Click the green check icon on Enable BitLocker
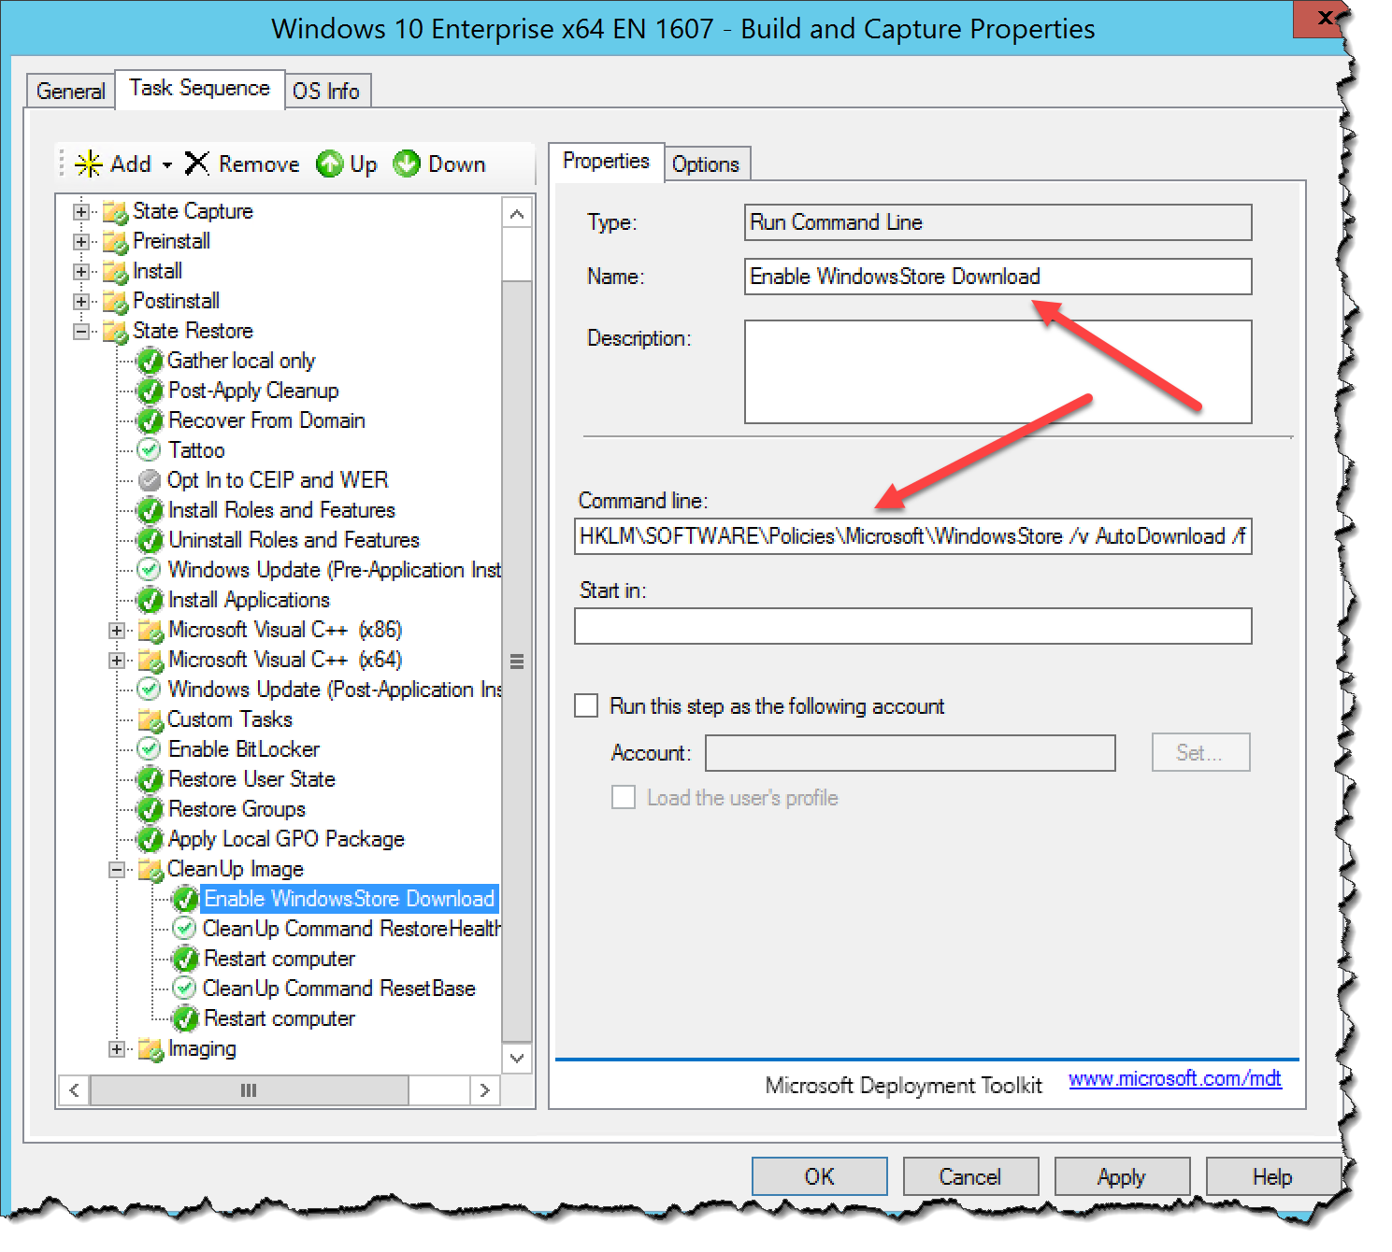This screenshot has height=1252, width=1392. tap(150, 748)
